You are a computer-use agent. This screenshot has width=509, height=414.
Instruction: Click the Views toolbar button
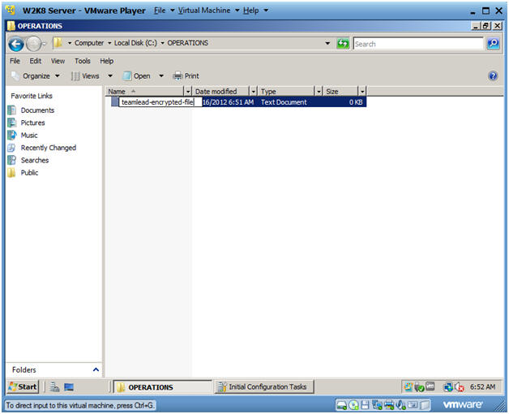pyautogui.click(x=85, y=75)
